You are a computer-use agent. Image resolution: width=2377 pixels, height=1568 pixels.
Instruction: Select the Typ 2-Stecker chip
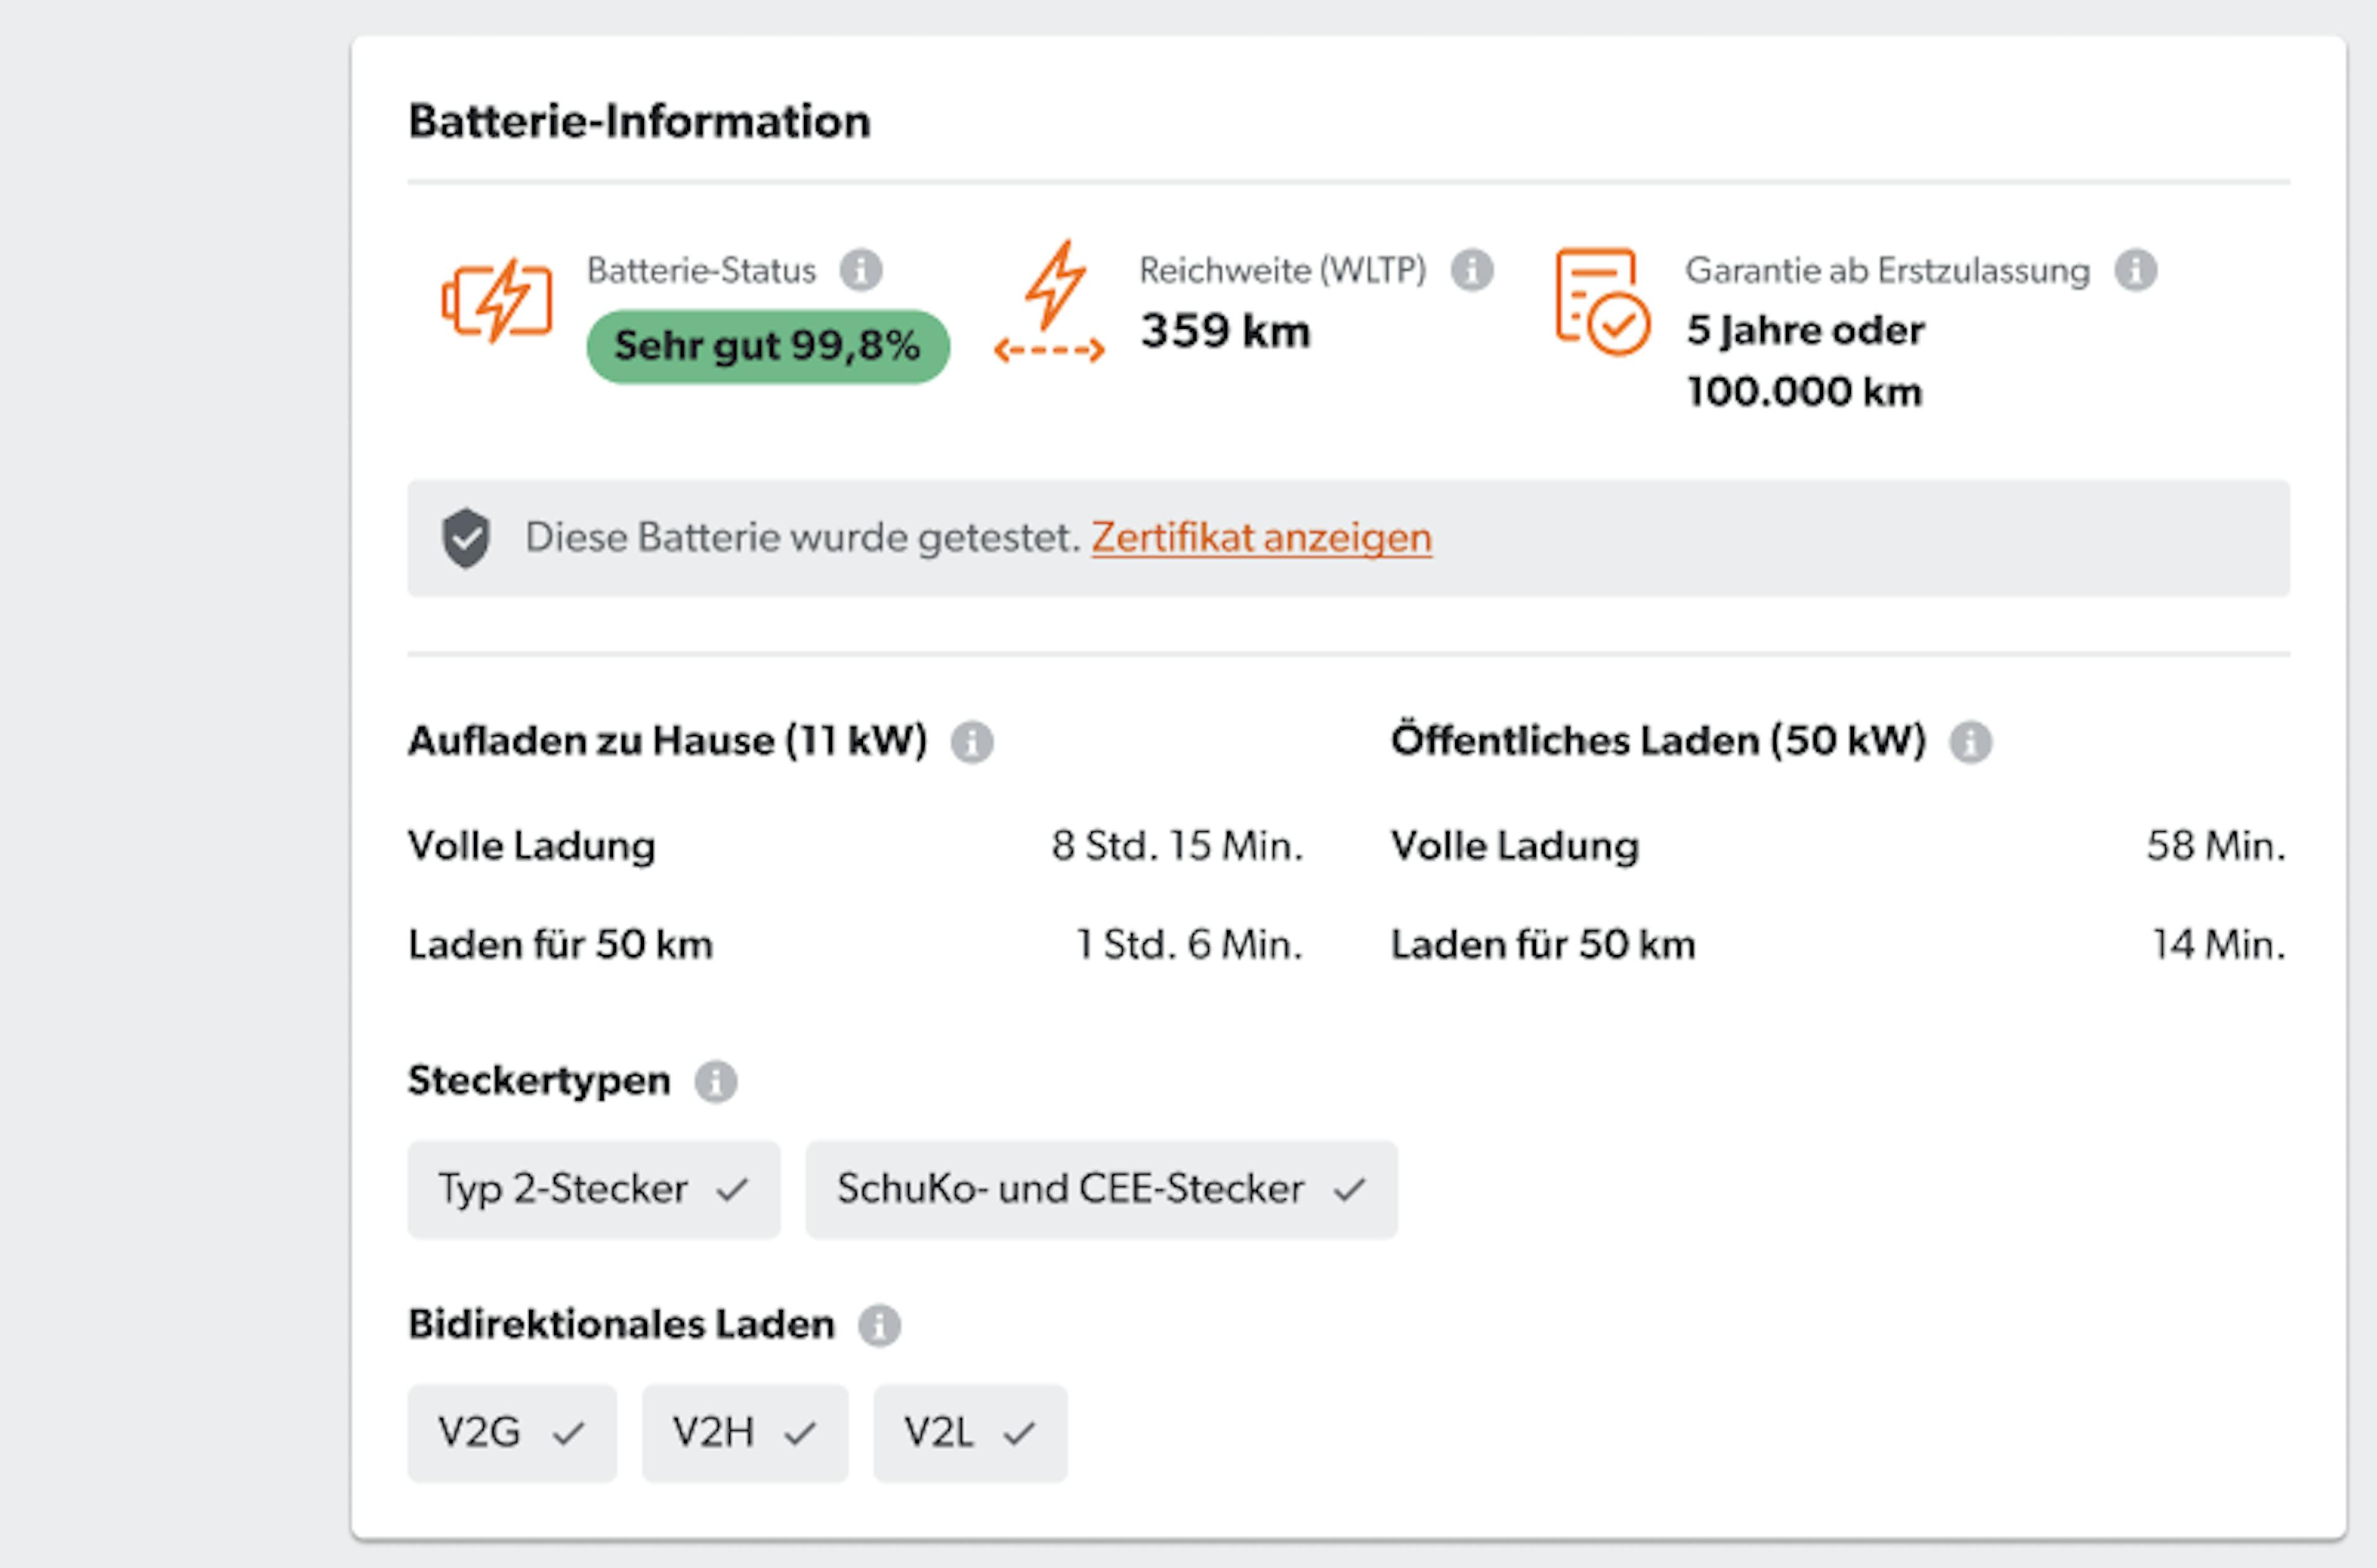point(594,1190)
